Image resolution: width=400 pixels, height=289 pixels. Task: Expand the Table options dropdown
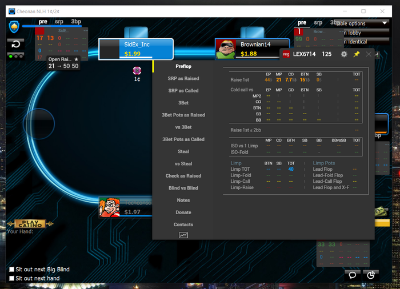point(362,23)
